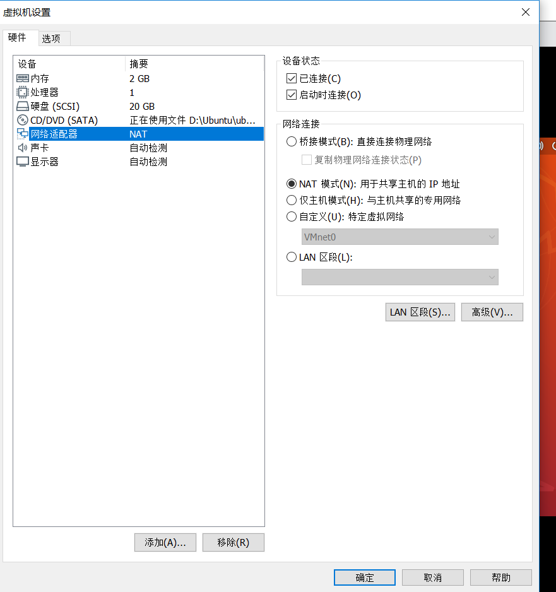Open LAN 区段(S)... settings

pos(420,312)
